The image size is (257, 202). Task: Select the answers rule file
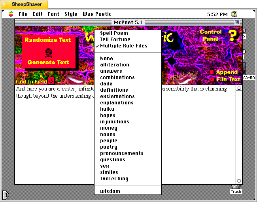coord(128,71)
